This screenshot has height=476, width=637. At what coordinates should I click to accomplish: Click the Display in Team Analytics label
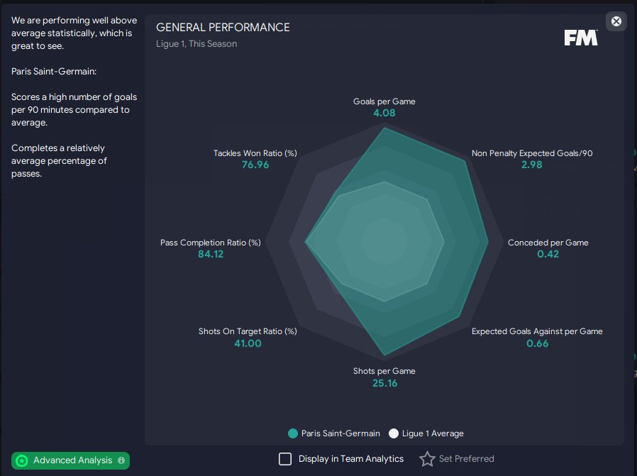tap(351, 458)
